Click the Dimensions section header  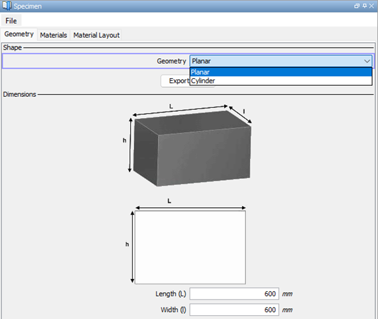tap(19, 94)
